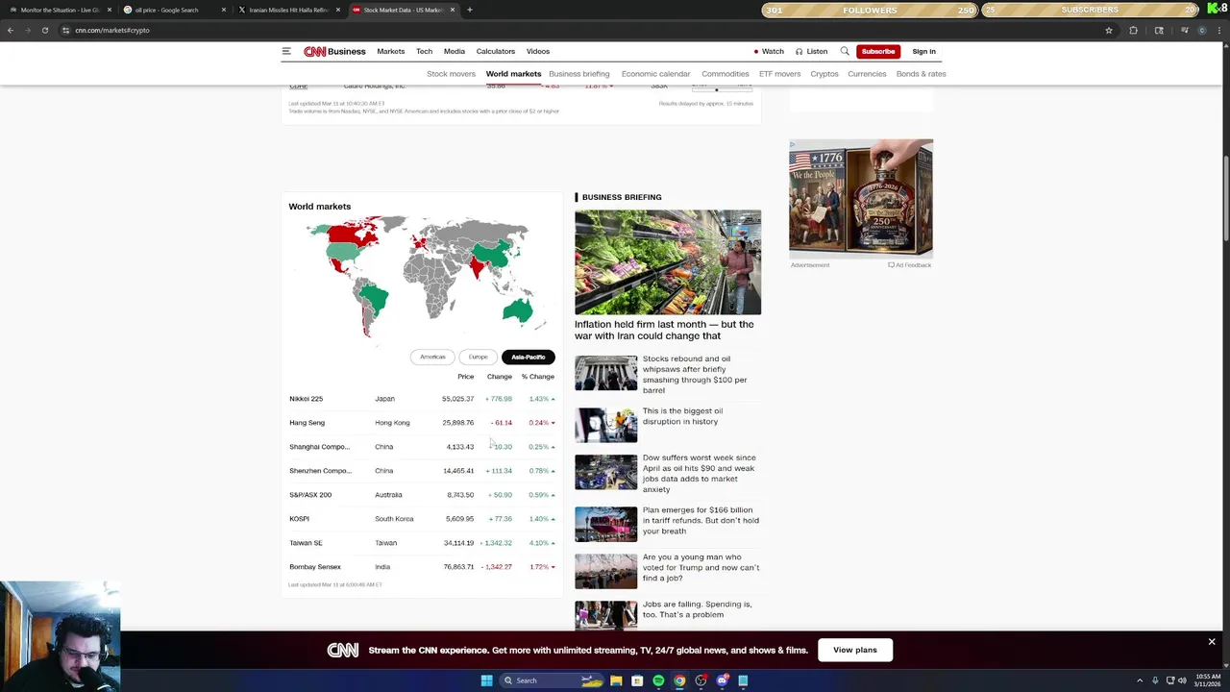Close the 'Monitor the Situation' tab

pyautogui.click(x=110, y=10)
